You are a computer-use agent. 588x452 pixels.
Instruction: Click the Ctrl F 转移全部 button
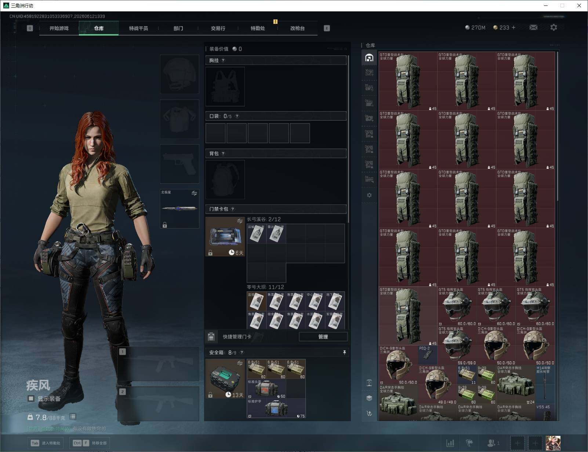[x=90, y=443]
